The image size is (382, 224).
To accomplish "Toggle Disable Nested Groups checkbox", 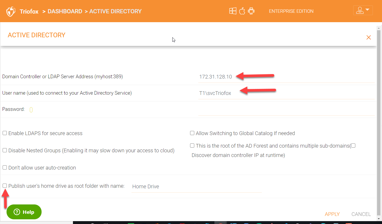I will tap(5, 150).
